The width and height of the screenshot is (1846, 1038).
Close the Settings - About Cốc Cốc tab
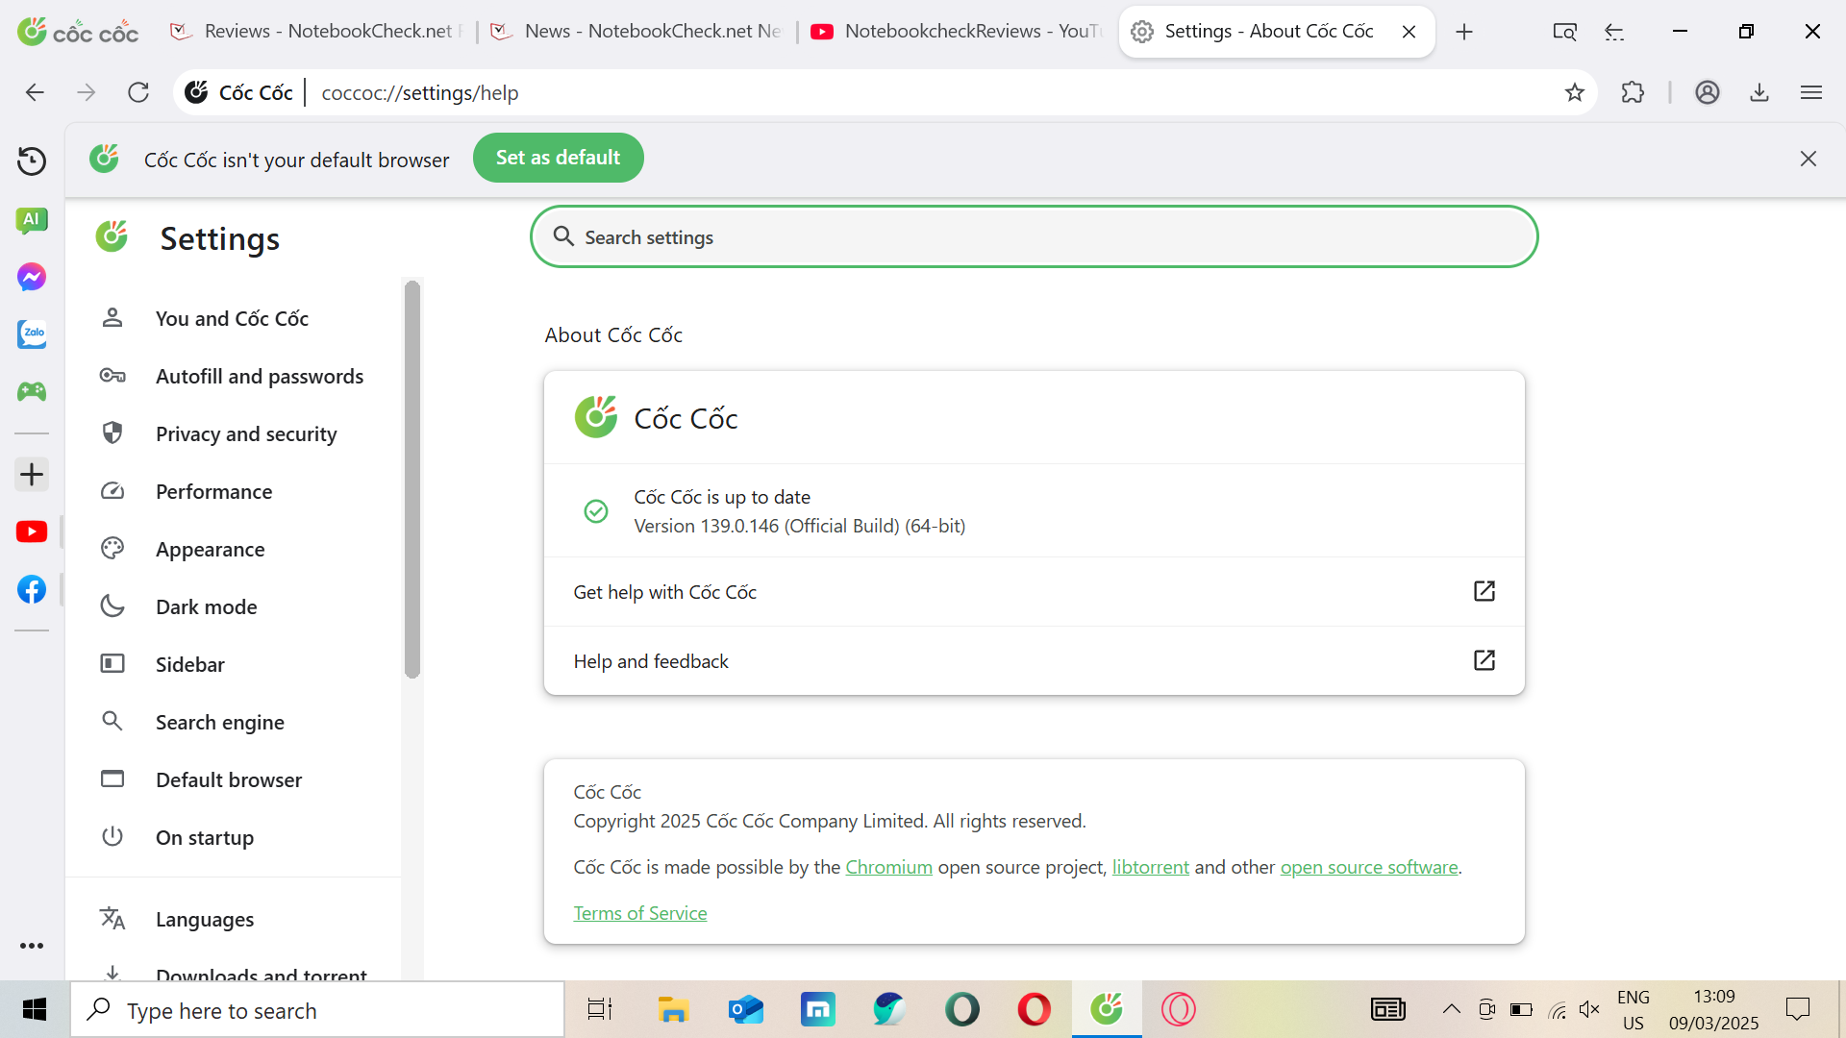[x=1409, y=32]
